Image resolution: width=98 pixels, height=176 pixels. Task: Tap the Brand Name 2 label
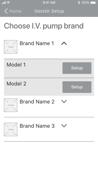(37, 102)
